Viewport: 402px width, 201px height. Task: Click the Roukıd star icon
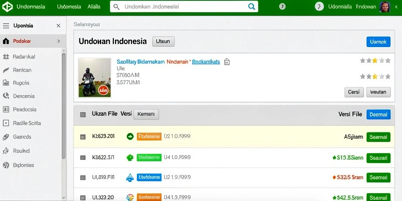[x=6, y=151]
